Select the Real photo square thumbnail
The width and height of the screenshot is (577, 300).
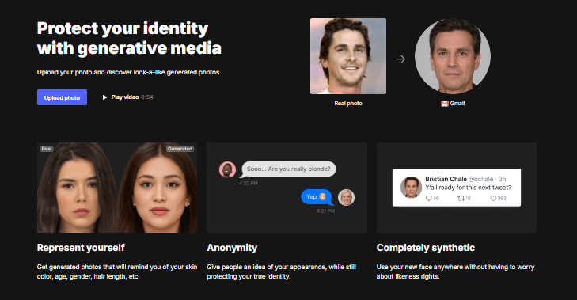pos(348,56)
